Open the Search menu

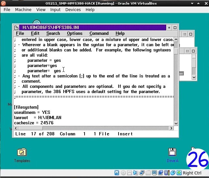click(x=53, y=33)
